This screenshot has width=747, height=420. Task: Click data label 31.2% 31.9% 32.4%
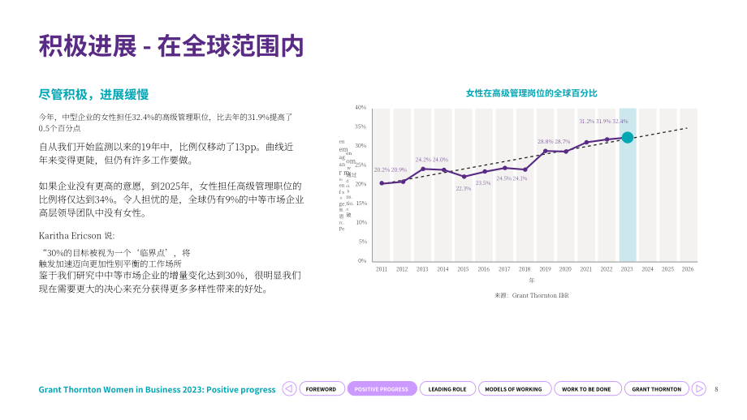click(603, 122)
